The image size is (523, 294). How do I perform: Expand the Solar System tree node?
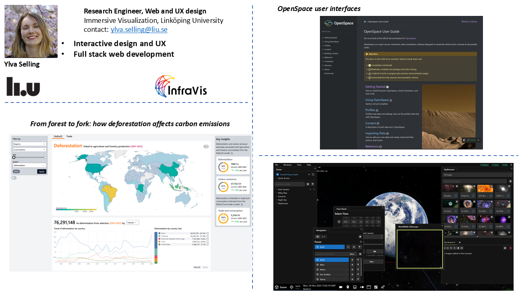point(277,189)
